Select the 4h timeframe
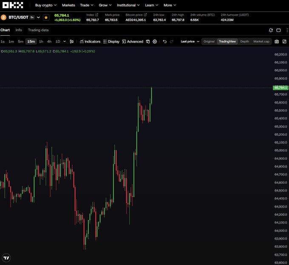289x265 pixels. coord(49,42)
